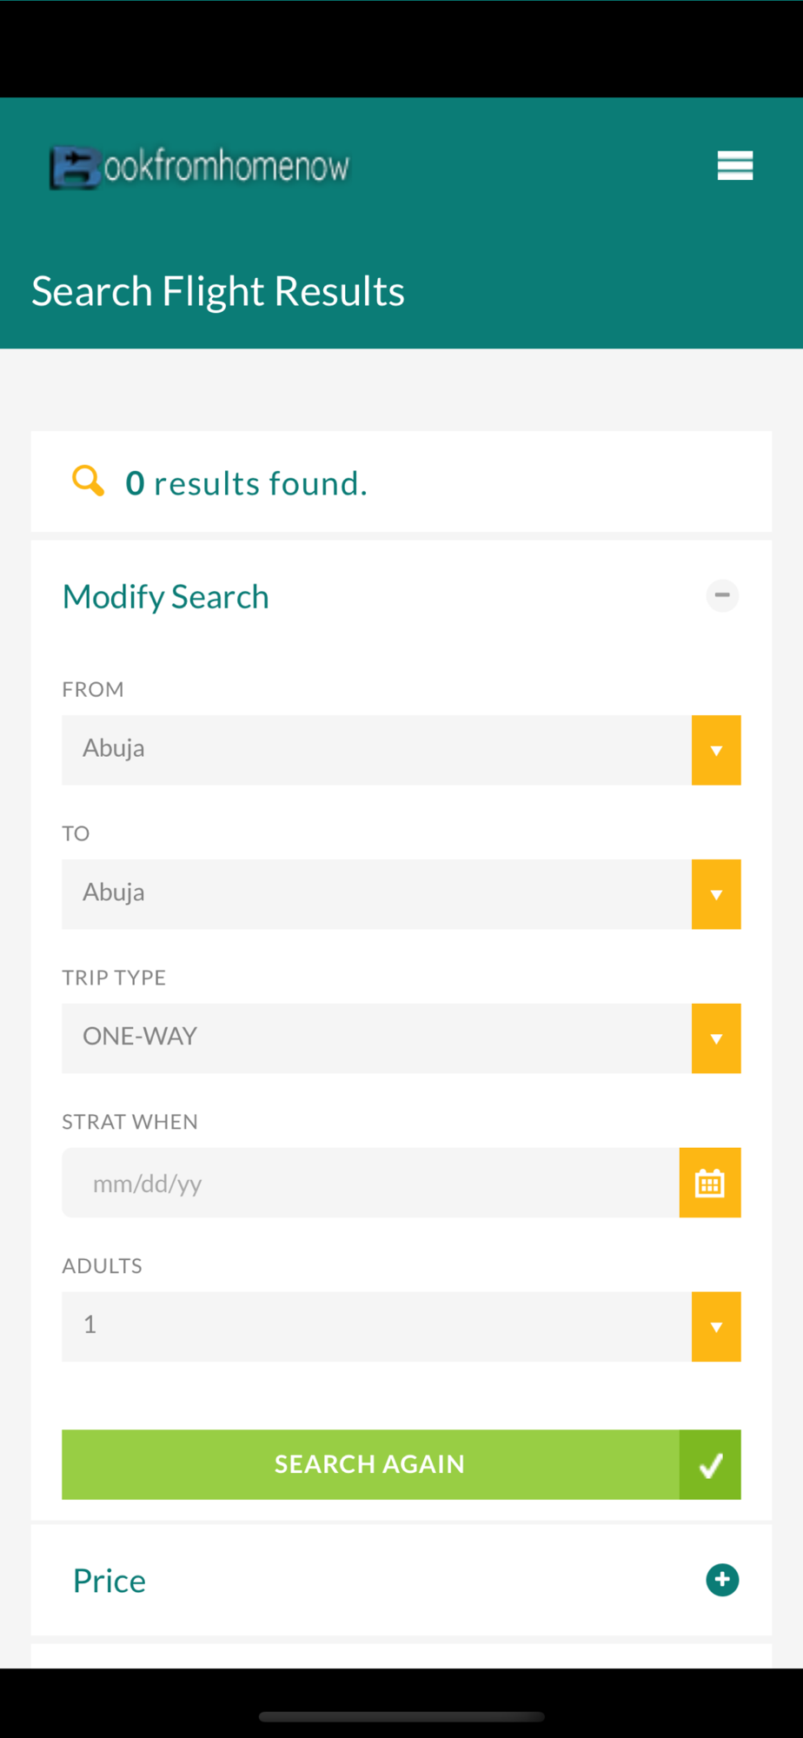Click the checkmark beside Search Again
This screenshot has height=1738, width=803.
[x=710, y=1464]
